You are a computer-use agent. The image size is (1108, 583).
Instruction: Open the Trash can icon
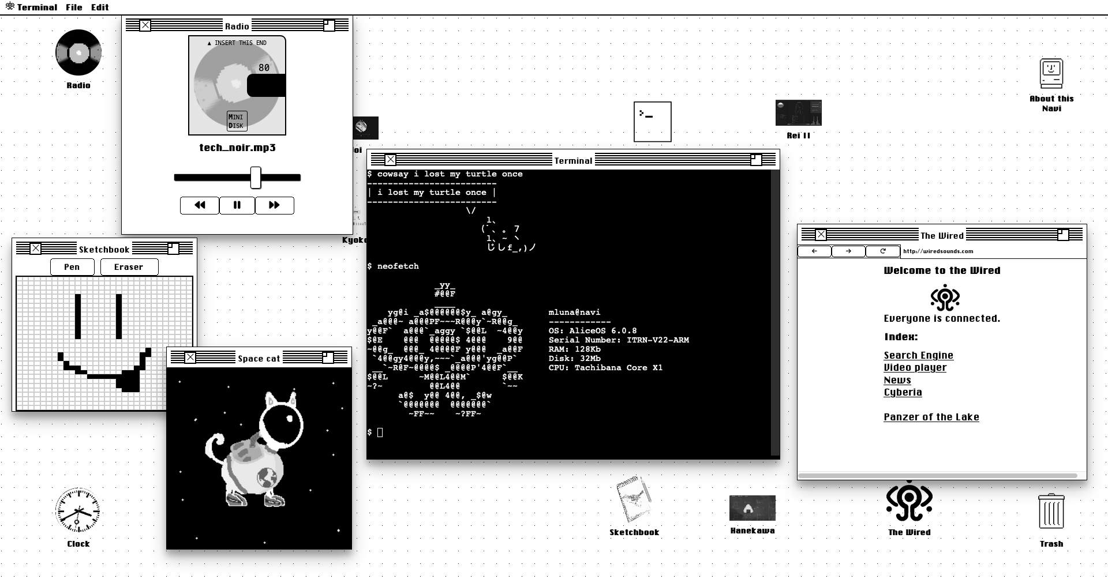(x=1051, y=511)
